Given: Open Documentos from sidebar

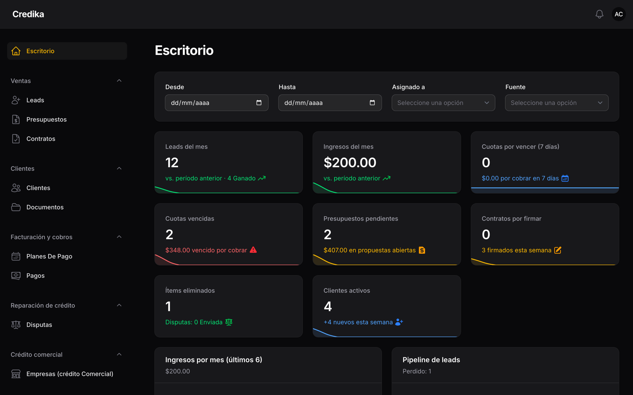Looking at the screenshot, I should tap(67, 207).
